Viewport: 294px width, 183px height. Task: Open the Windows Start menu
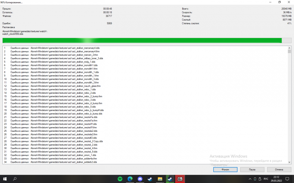pyautogui.click(x=5, y=179)
